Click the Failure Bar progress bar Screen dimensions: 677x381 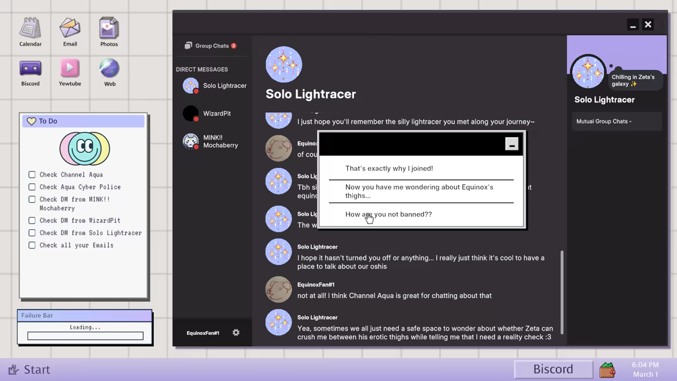point(85,336)
